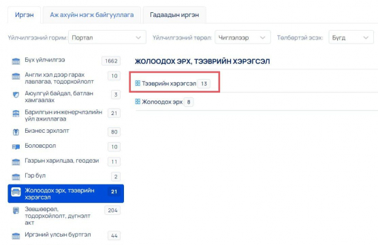
Task: Click the 13 badge next to Тээврийн хэрэгсэл
Action: pos(204,84)
